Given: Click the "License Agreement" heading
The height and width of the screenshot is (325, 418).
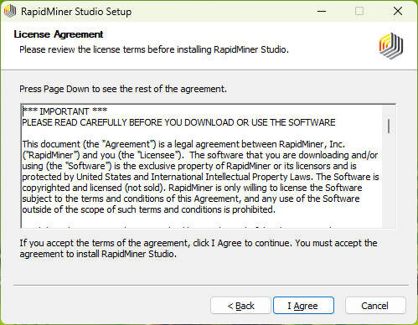Looking at the screenshot, I should pos(59,34).
